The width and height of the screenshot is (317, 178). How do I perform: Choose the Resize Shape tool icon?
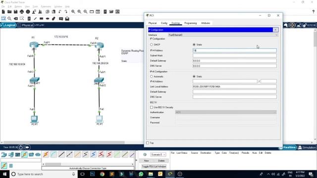click(x=22, y=19)
